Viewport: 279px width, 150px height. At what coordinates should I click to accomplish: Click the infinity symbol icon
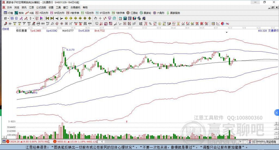(227, 23)
